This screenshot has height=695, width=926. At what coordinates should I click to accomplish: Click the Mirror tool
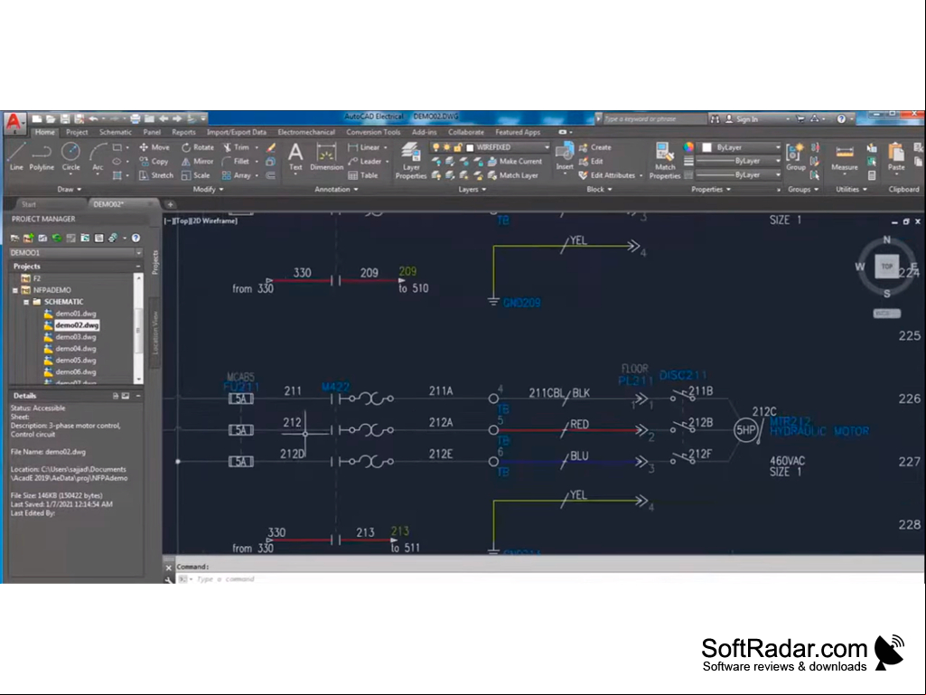click(x=197, y=162)
